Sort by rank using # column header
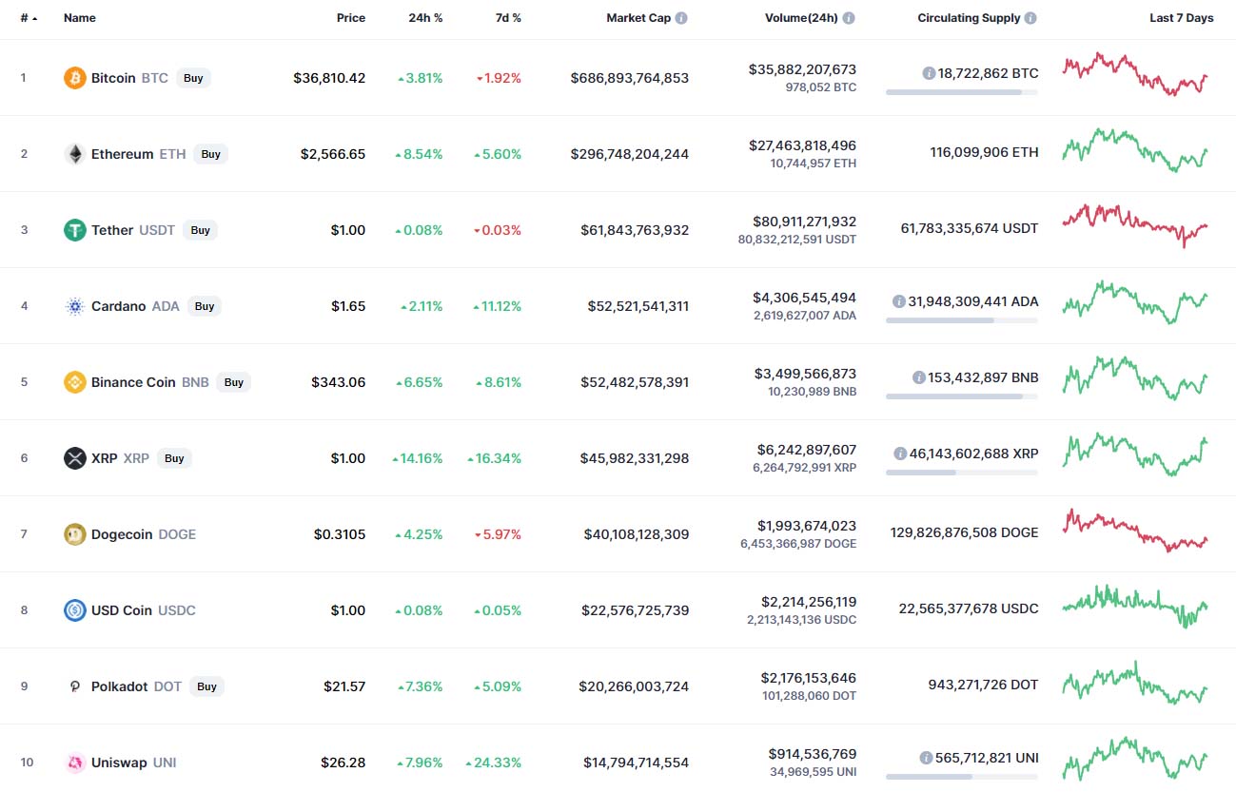The height and width of the screenshot is (792, 1236). click(x=29, y=18)
